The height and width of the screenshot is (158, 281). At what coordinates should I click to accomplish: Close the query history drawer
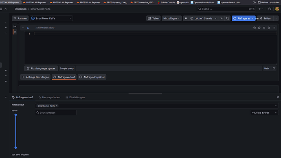coord(278,97)
